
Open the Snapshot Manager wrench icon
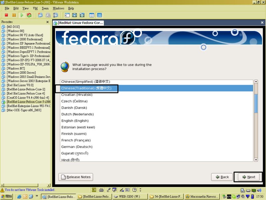tap(56, 15)
